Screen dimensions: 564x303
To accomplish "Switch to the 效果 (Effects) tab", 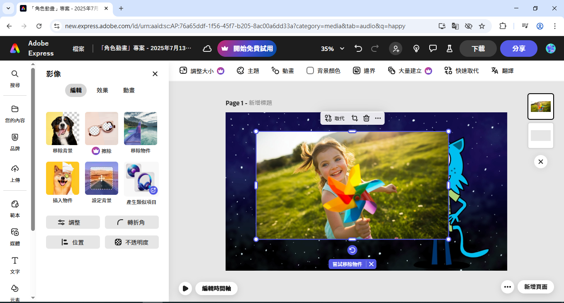I will (x=102, y=90).
